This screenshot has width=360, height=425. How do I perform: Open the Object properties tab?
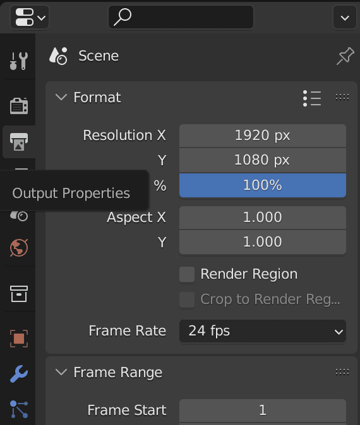19,338
